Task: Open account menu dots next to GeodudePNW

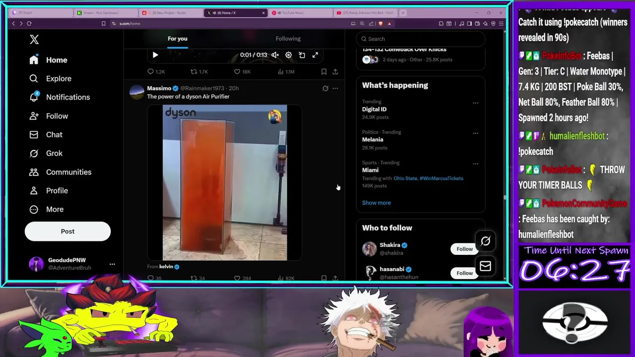Action: (x=112, y=264)
